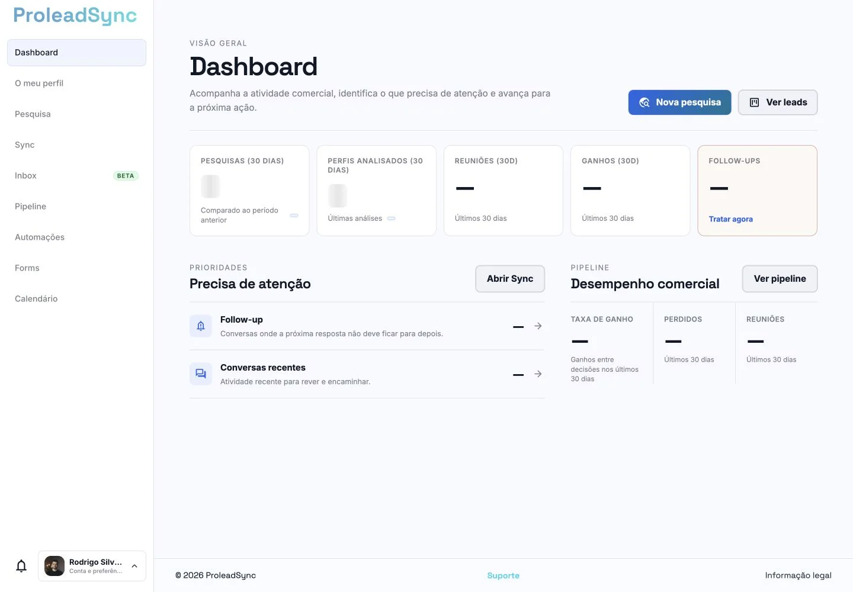Viewport: 853px width, 592px height.
Task: Open Calendário in the sidebar
Action: click(76, 299)
